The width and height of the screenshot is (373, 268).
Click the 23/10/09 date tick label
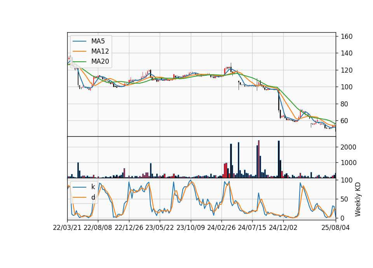190,228
